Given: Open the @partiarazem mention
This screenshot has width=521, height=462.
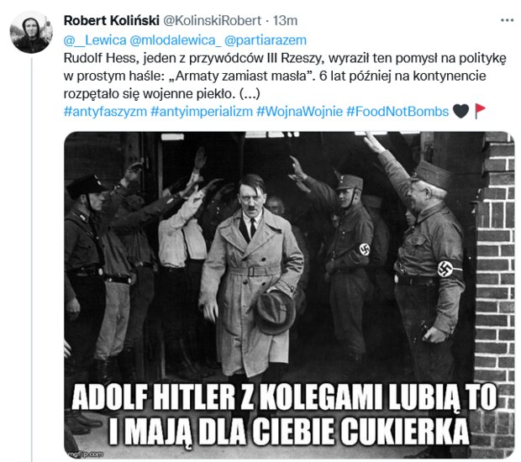Looking at the screenshot, I should coord(266,40).
